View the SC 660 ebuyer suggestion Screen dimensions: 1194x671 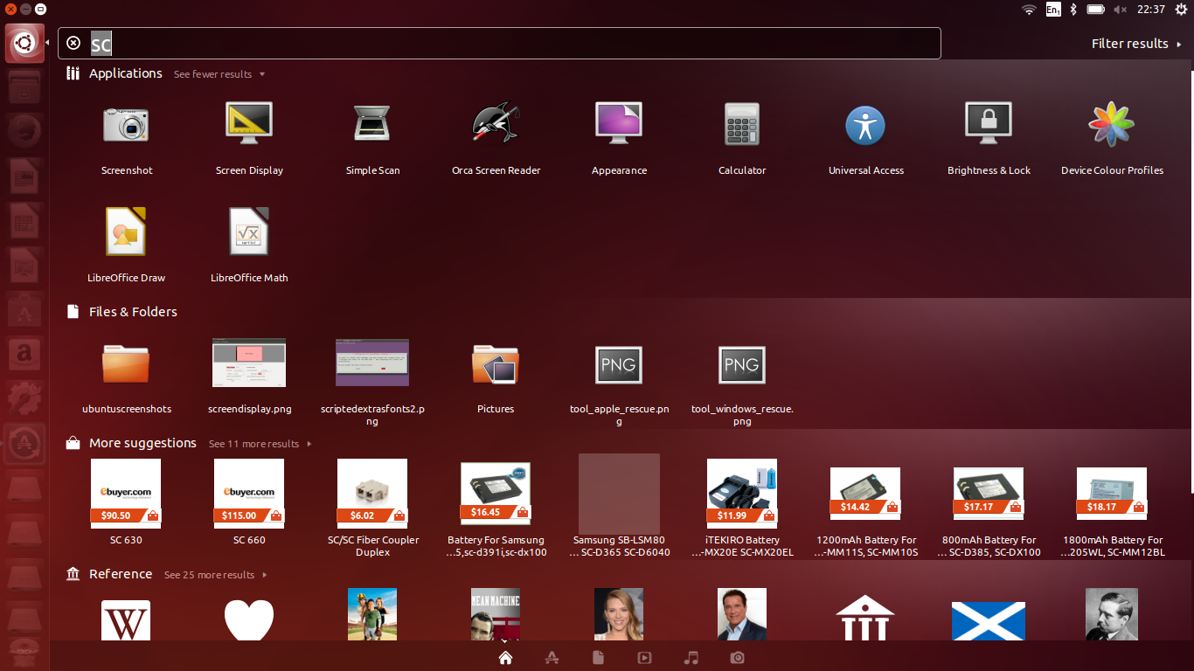click(x=249, y=502)
